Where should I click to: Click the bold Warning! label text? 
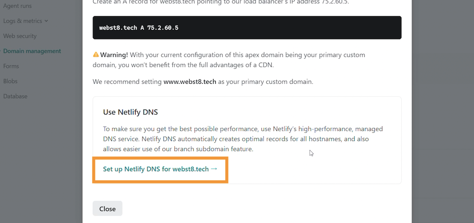click(x=114, y=55)
